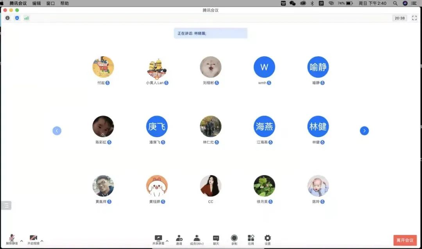Image resolution: width=422 pixels, height=249 pixels.
Task: Click the muted mic icon beside 付起
Action: [108, 83]
